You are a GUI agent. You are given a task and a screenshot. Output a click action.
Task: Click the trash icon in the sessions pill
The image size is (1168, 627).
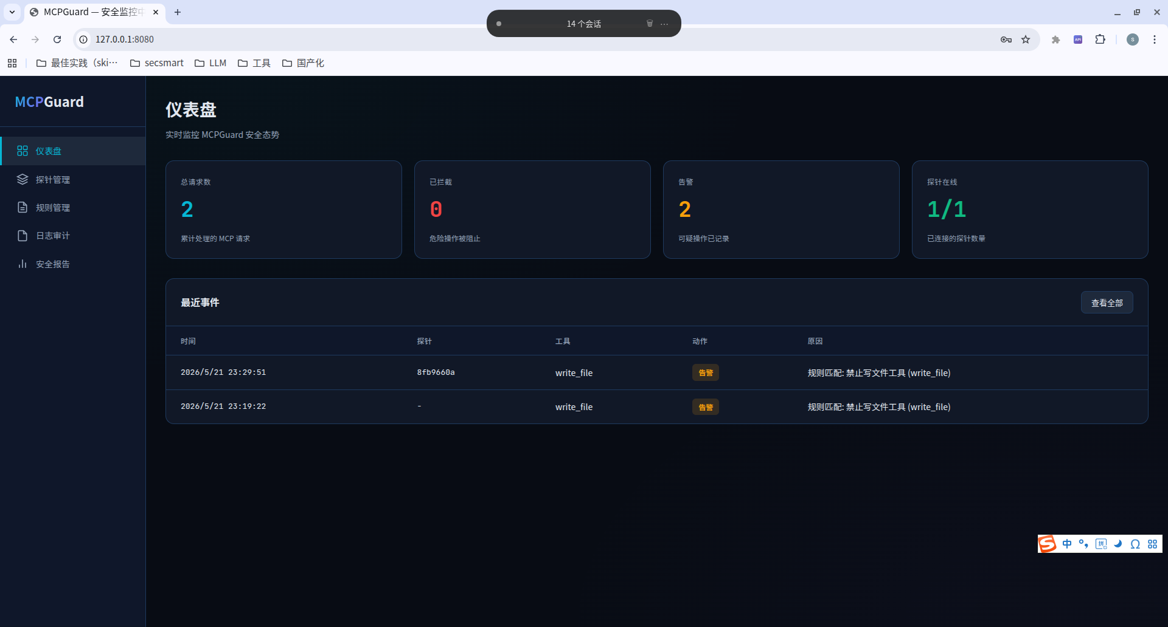point(650,24)
